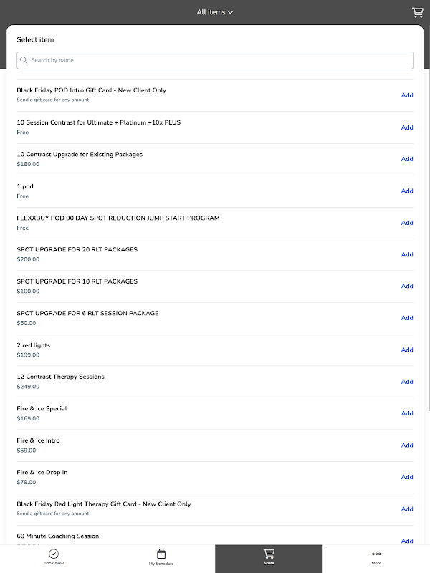Add 12 Contrast Therapy Sessions
Image resolution: width=430 pixels, height=573 pixels.
point(407,382)
